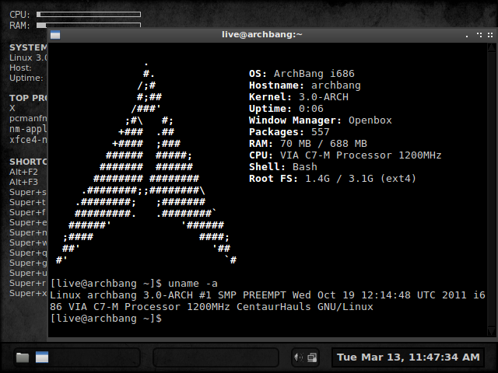
Task: Click the terminal window icon in taskbar
Action: tap(42, 357)
